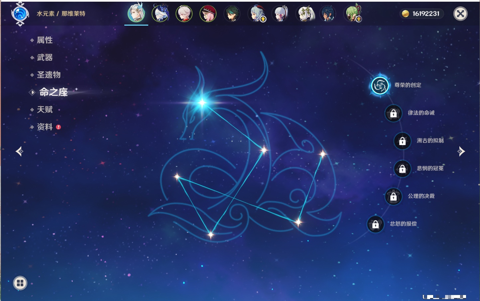Select the 命之座 constellation menu

pos(53,92)
